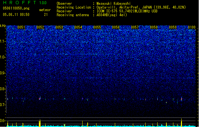Click the 0056 time marker

click(x=116, y=27)
